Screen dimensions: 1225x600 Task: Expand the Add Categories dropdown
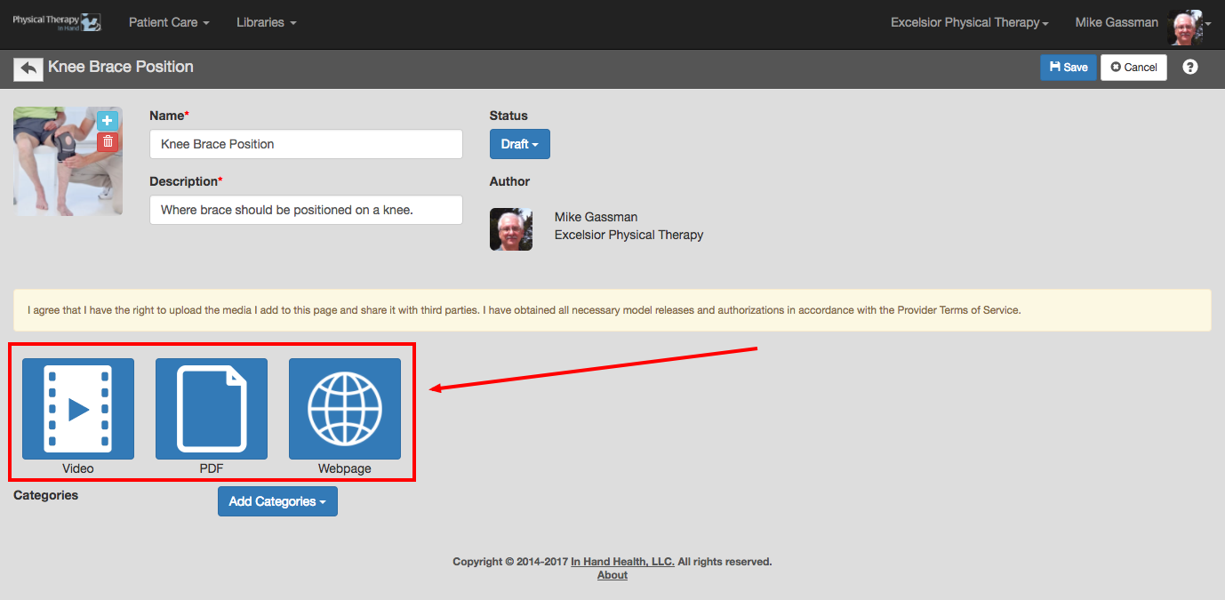(x=277, y=501)
